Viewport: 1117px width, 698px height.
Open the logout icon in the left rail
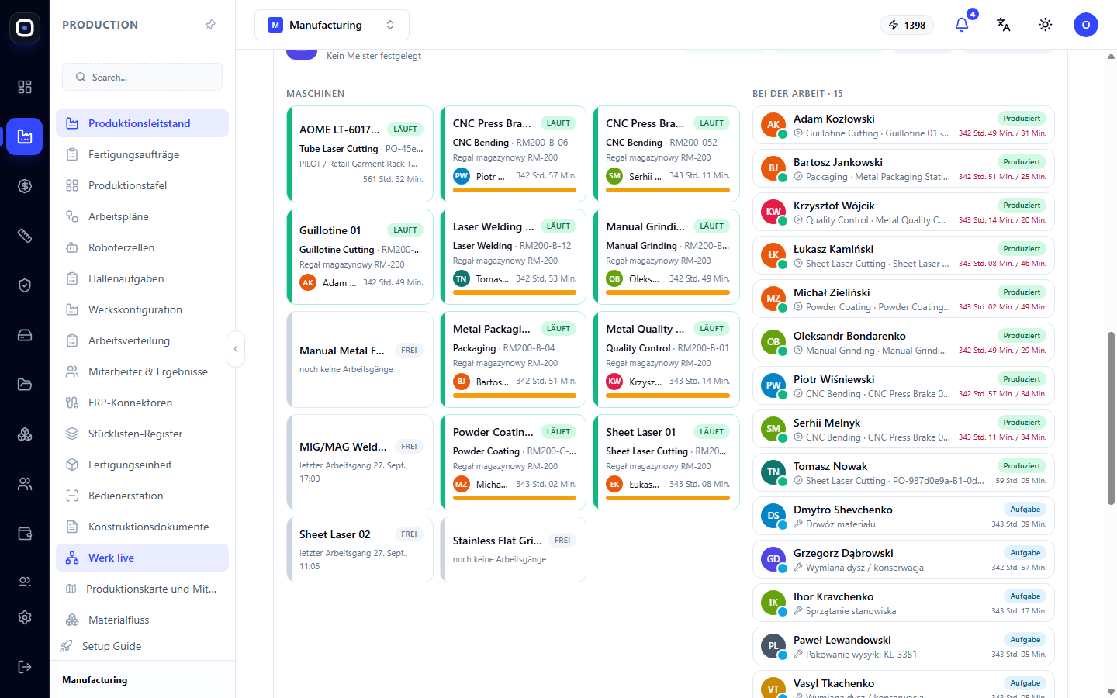(25, 667)
